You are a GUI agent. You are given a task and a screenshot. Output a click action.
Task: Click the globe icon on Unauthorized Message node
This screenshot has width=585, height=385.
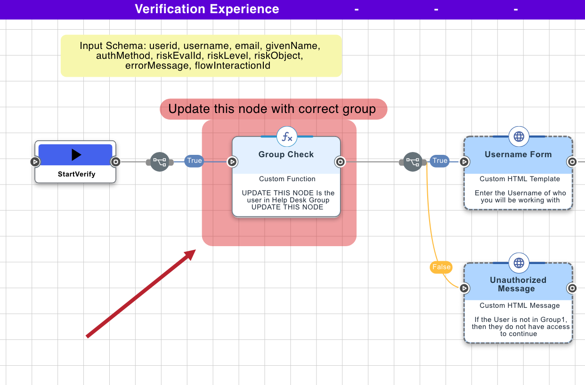518,263
